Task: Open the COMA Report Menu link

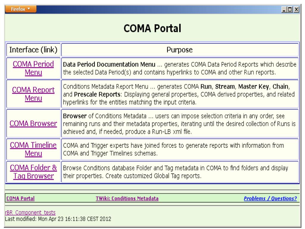Action: click(33, 94)
